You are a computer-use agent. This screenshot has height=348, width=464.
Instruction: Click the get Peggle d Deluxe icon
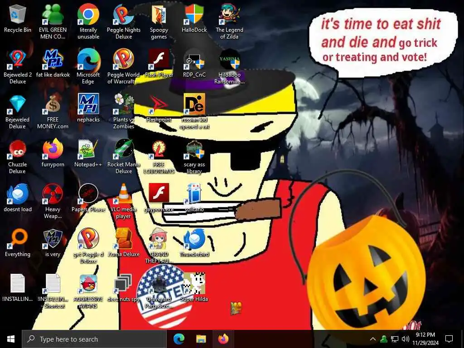point(88,238)
